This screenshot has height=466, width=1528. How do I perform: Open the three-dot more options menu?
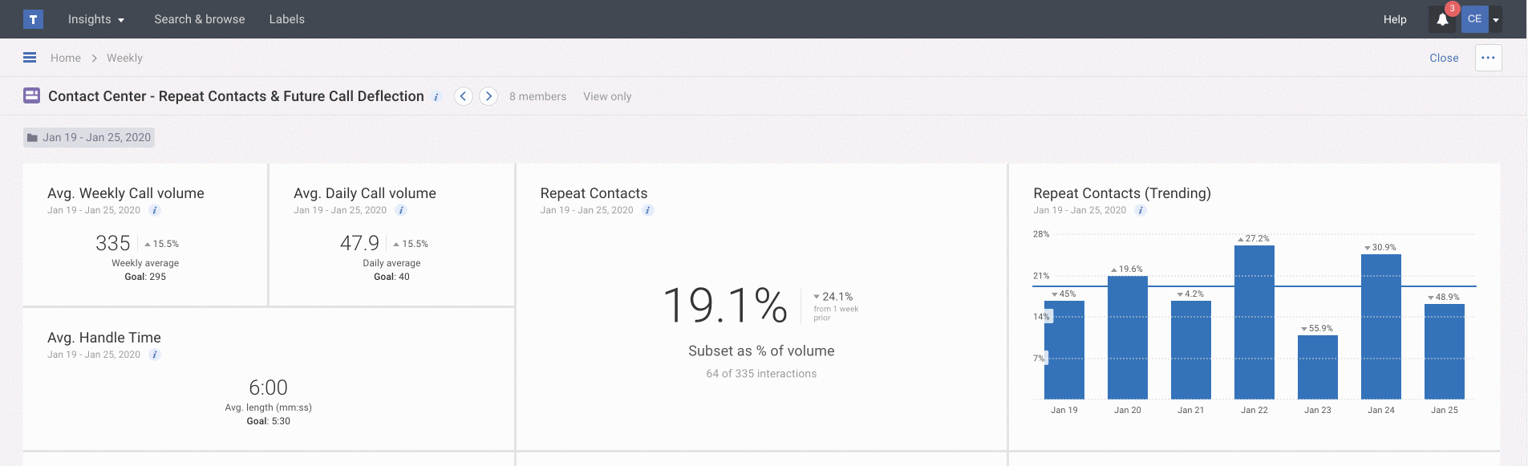(x=1488, y=58)
